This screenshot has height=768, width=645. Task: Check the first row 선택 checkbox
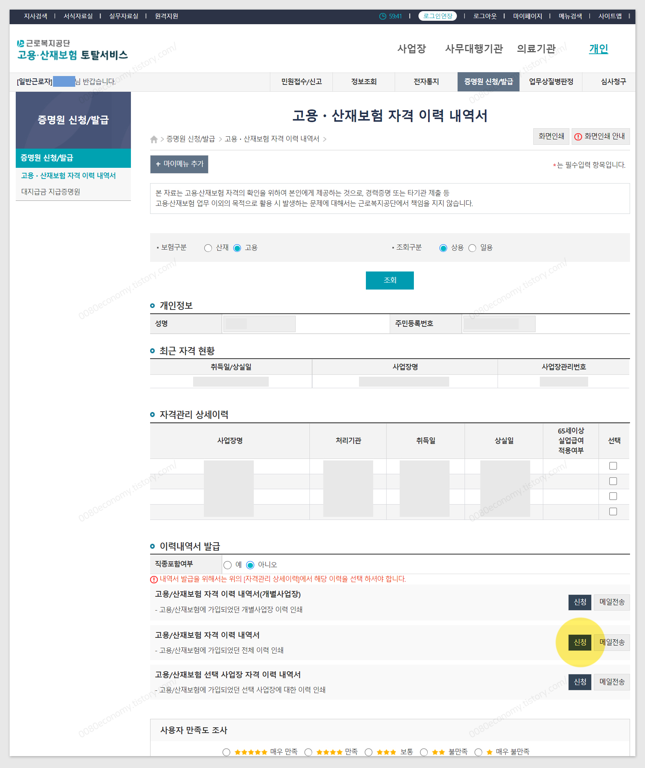point(613,466)
